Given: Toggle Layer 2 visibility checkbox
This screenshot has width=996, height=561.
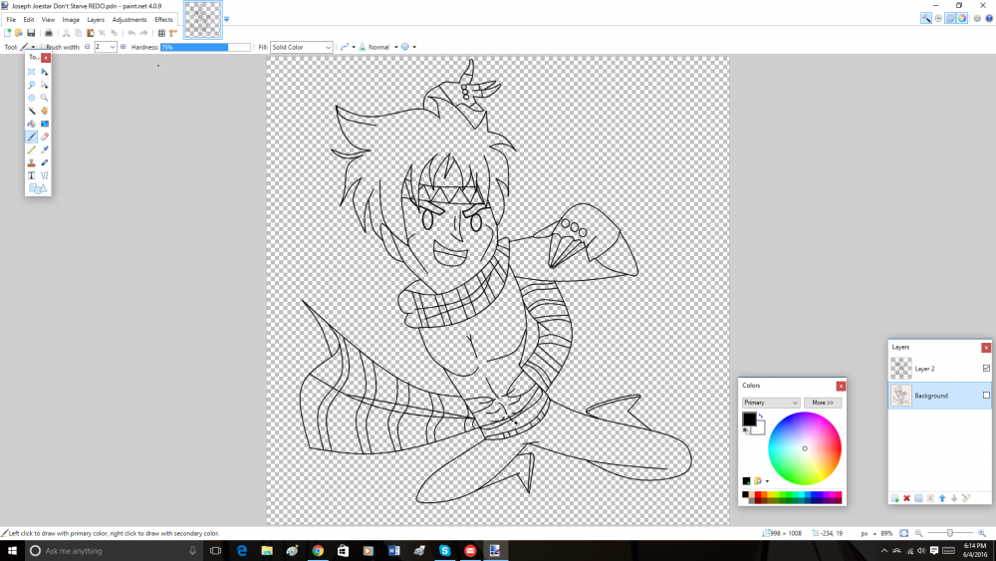Looking at the screenshot, I should pos(986,369).
